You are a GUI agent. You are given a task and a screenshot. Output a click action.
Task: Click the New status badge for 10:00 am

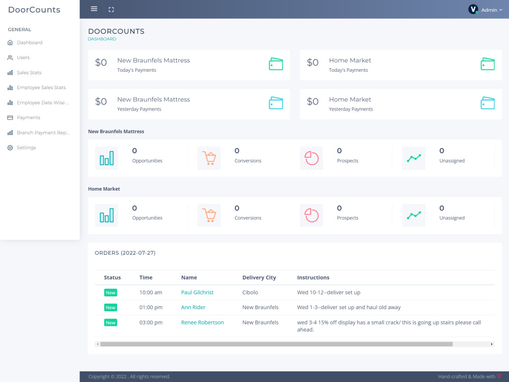(110, 293)
